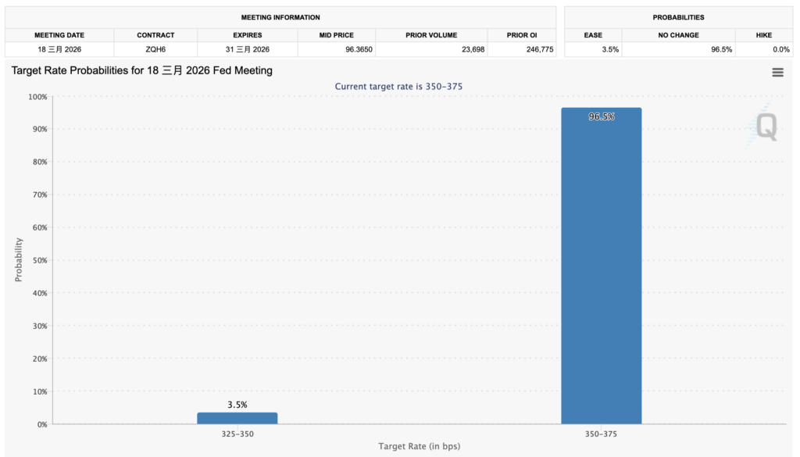Image resolution: width=800 pixels, height=457 pixels.
Task: Click the EASE probability column header
Action: [593, 35]
